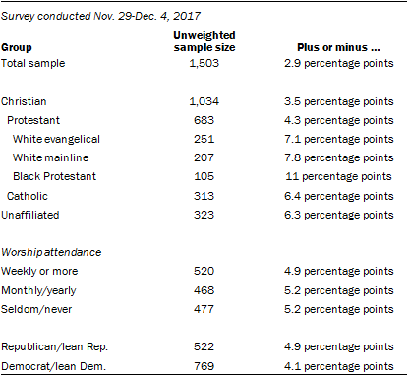The height and width of the screenshot is (376, 409).
Task: Select the Christian group label
Action: pos(24,101)
